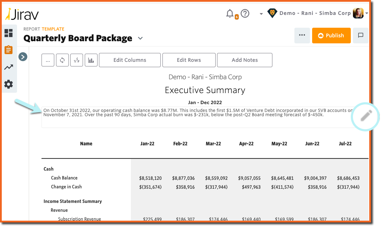Open the Reports clipboard sidebar icon
This screenshot has height=226, width=382.
tap(9, 50)
